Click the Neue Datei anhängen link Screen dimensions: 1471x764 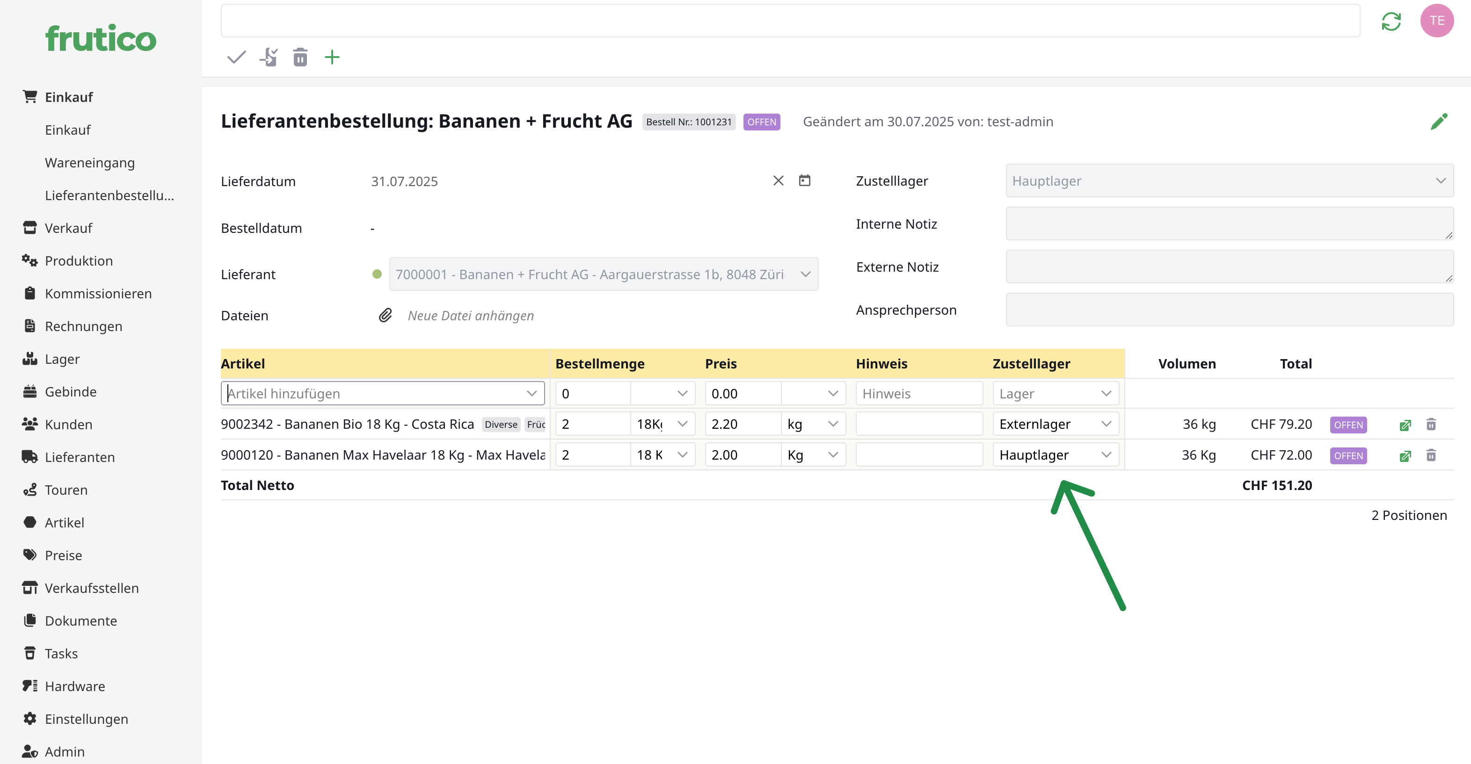pyautogui.click(x=471, y=316)
